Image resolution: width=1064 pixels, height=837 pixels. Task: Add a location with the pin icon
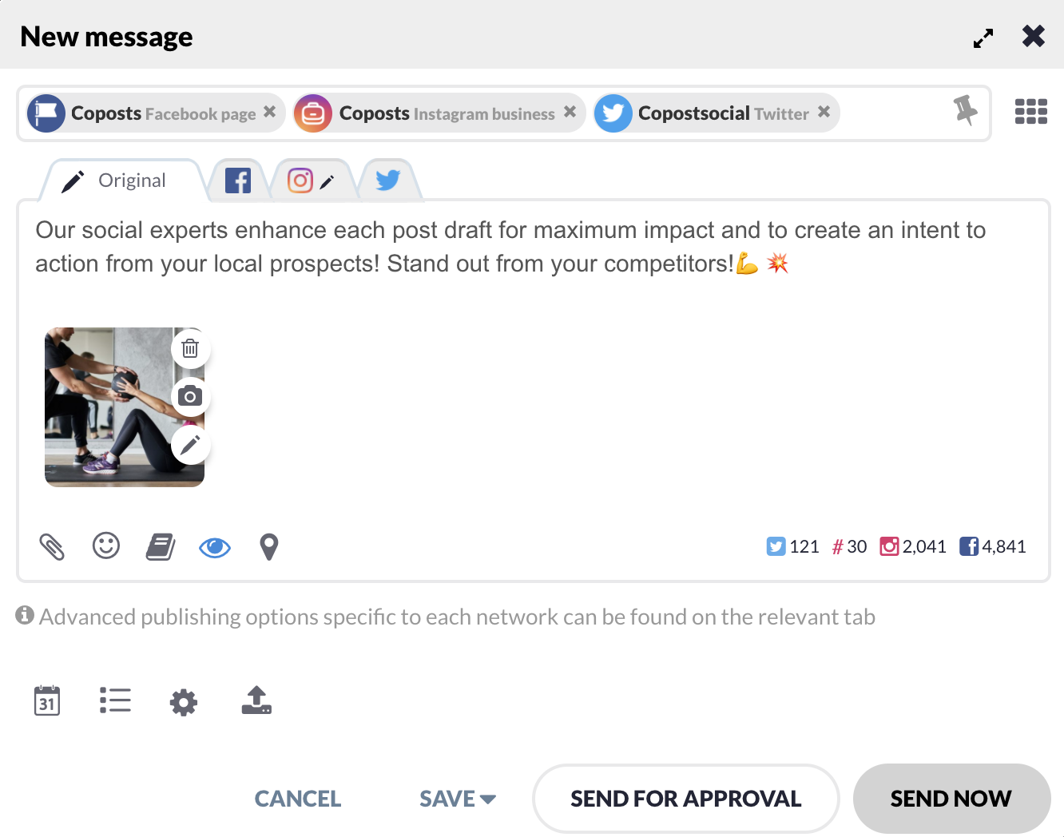269,547
